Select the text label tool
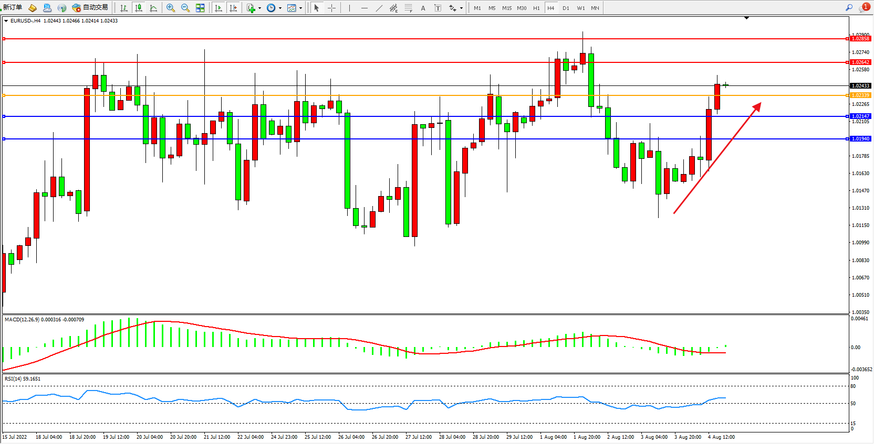The height and width of the screenshot is (444, 874). (438, 8)
